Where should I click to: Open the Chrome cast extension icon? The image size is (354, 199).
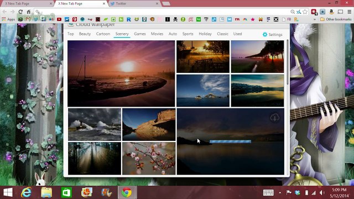340,12
